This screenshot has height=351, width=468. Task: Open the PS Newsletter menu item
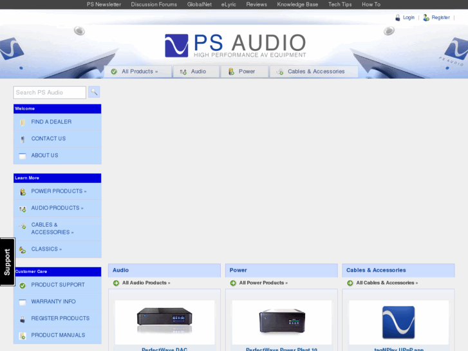(104, 5)
